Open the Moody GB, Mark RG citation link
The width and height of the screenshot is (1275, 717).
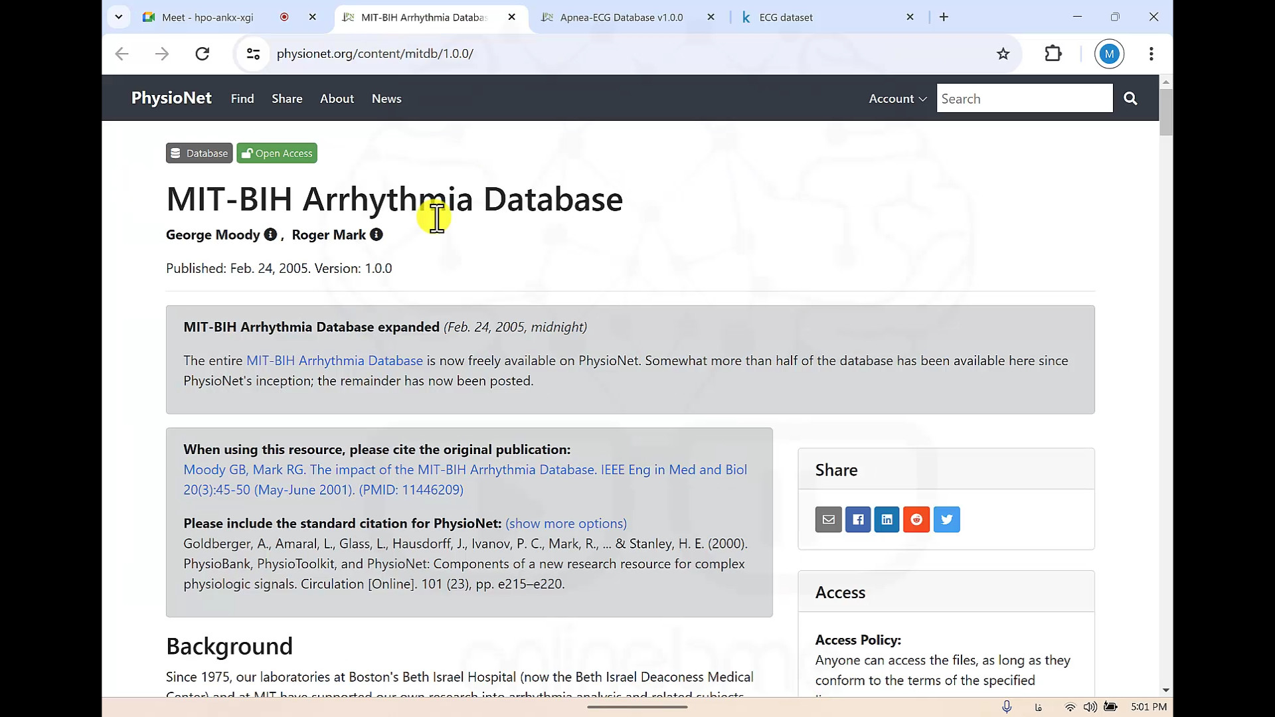[465, 479]
